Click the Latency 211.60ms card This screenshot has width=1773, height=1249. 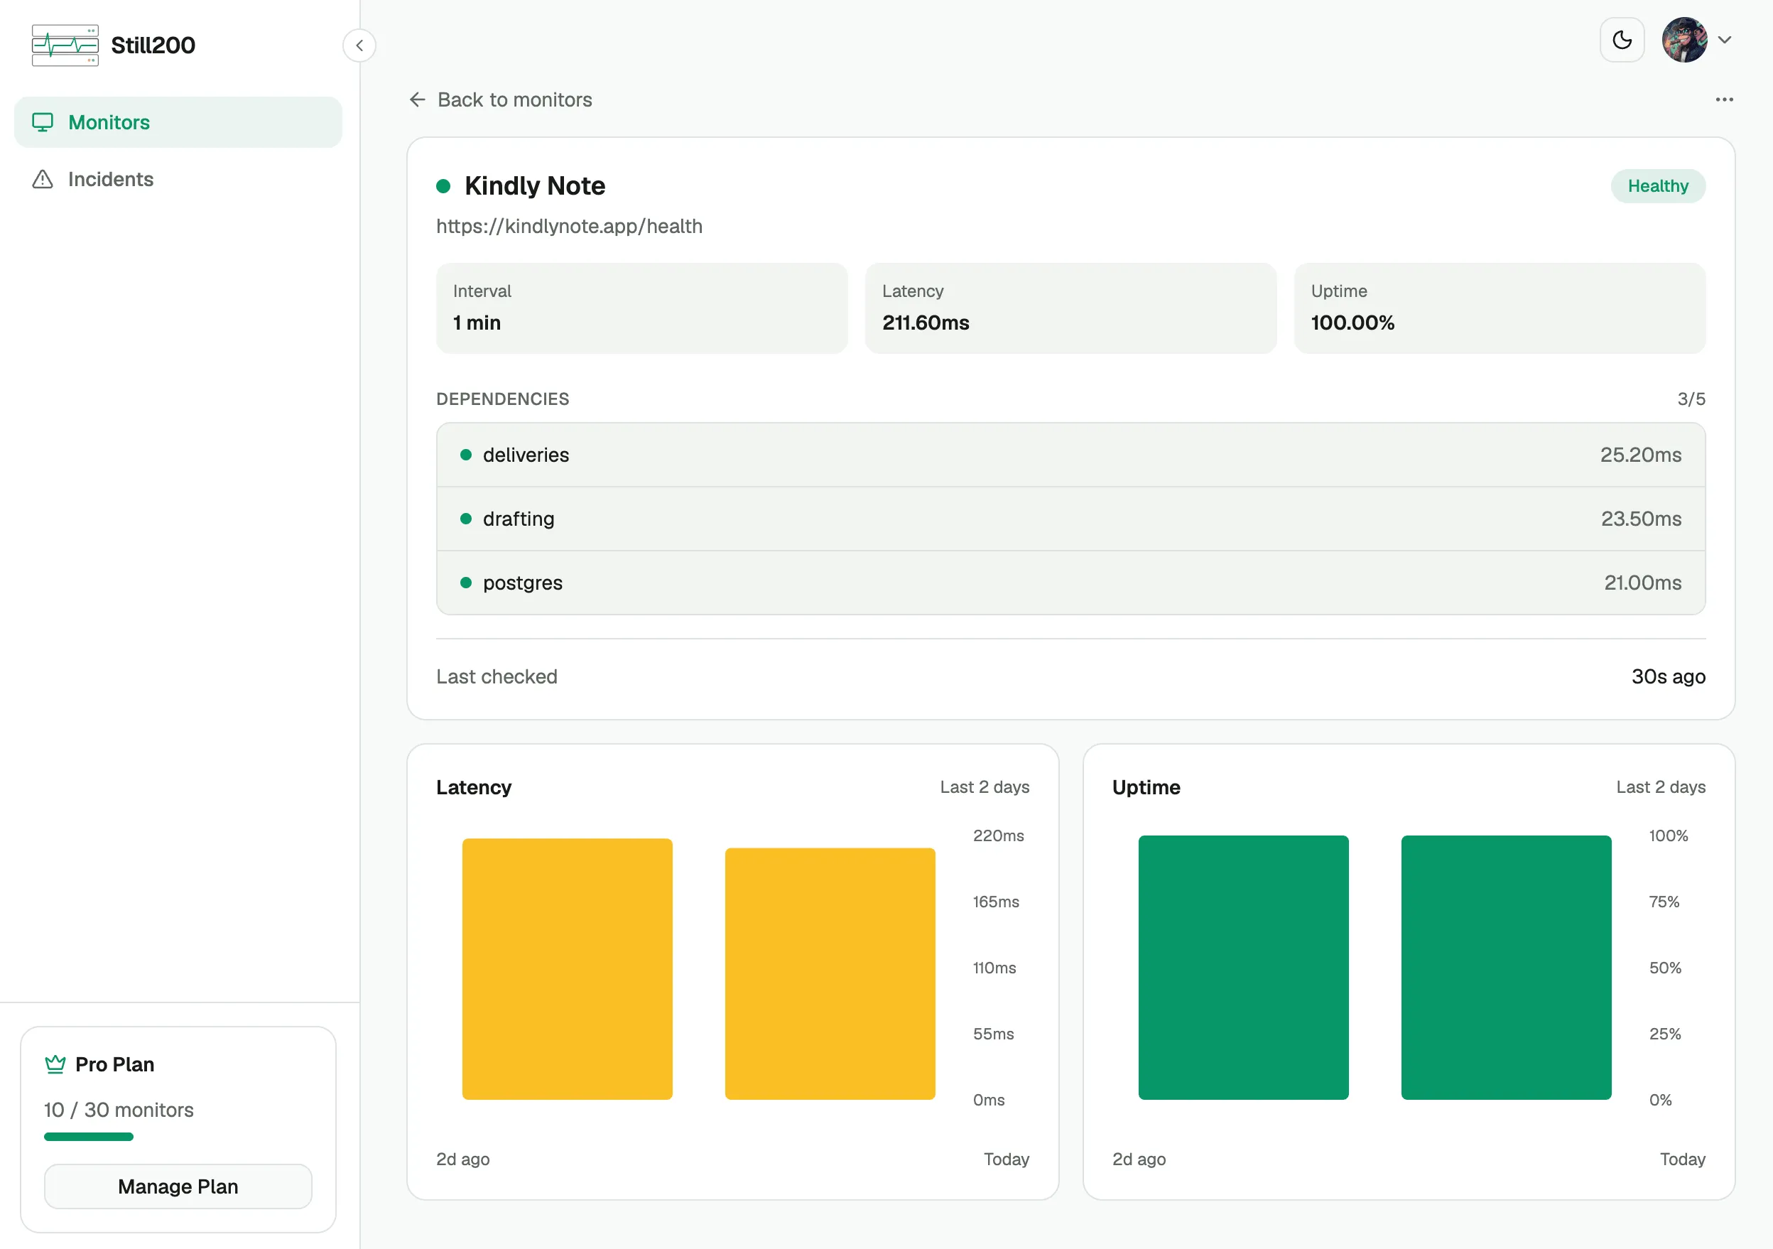[1070, 308]
